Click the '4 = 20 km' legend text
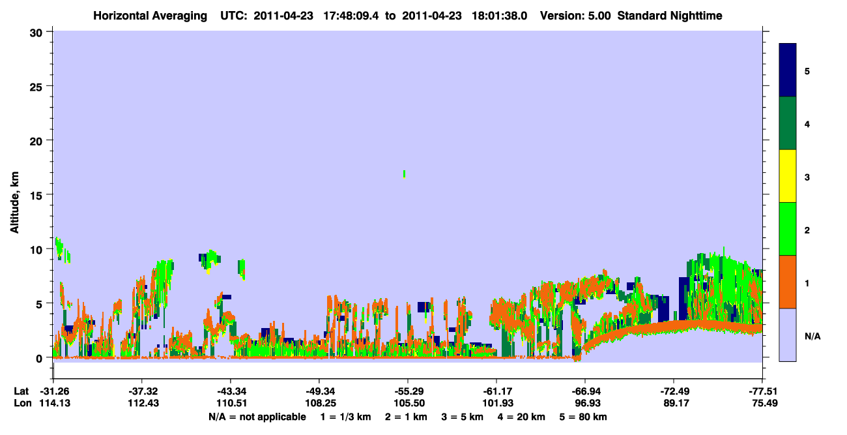The image size is (847, 435). (x=522, y=417)
